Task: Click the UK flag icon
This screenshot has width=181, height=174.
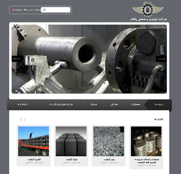Action: click(14, 10)
